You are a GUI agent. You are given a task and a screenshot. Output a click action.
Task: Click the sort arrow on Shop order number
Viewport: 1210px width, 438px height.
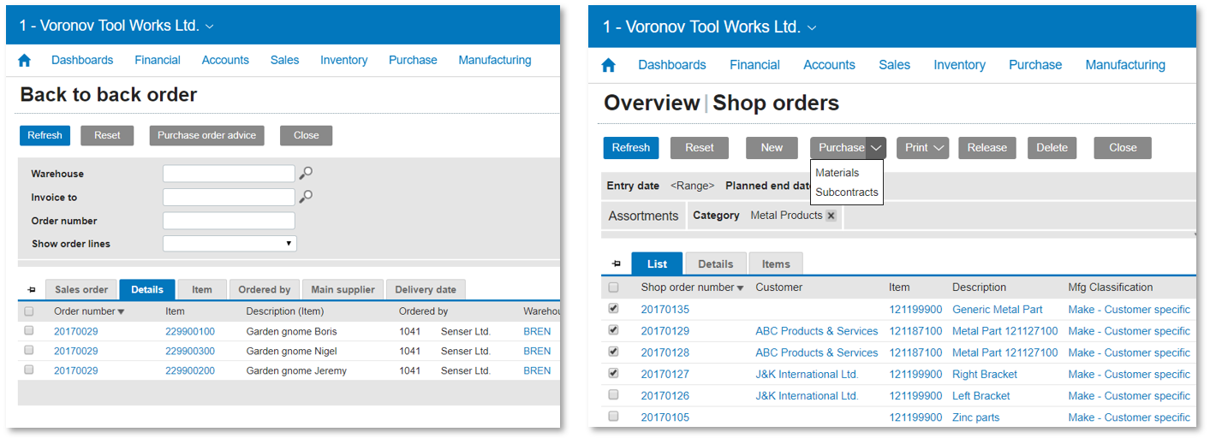(740, 288)
